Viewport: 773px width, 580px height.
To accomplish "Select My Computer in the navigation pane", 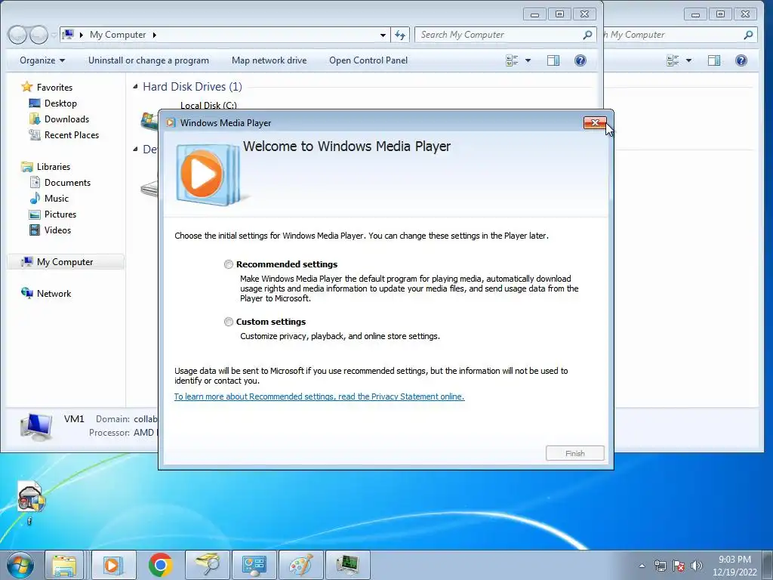I will 66,262.
